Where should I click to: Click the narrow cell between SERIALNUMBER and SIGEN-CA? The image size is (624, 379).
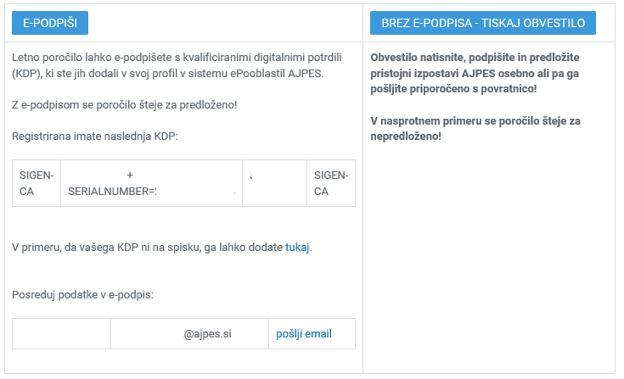(274, 183)
